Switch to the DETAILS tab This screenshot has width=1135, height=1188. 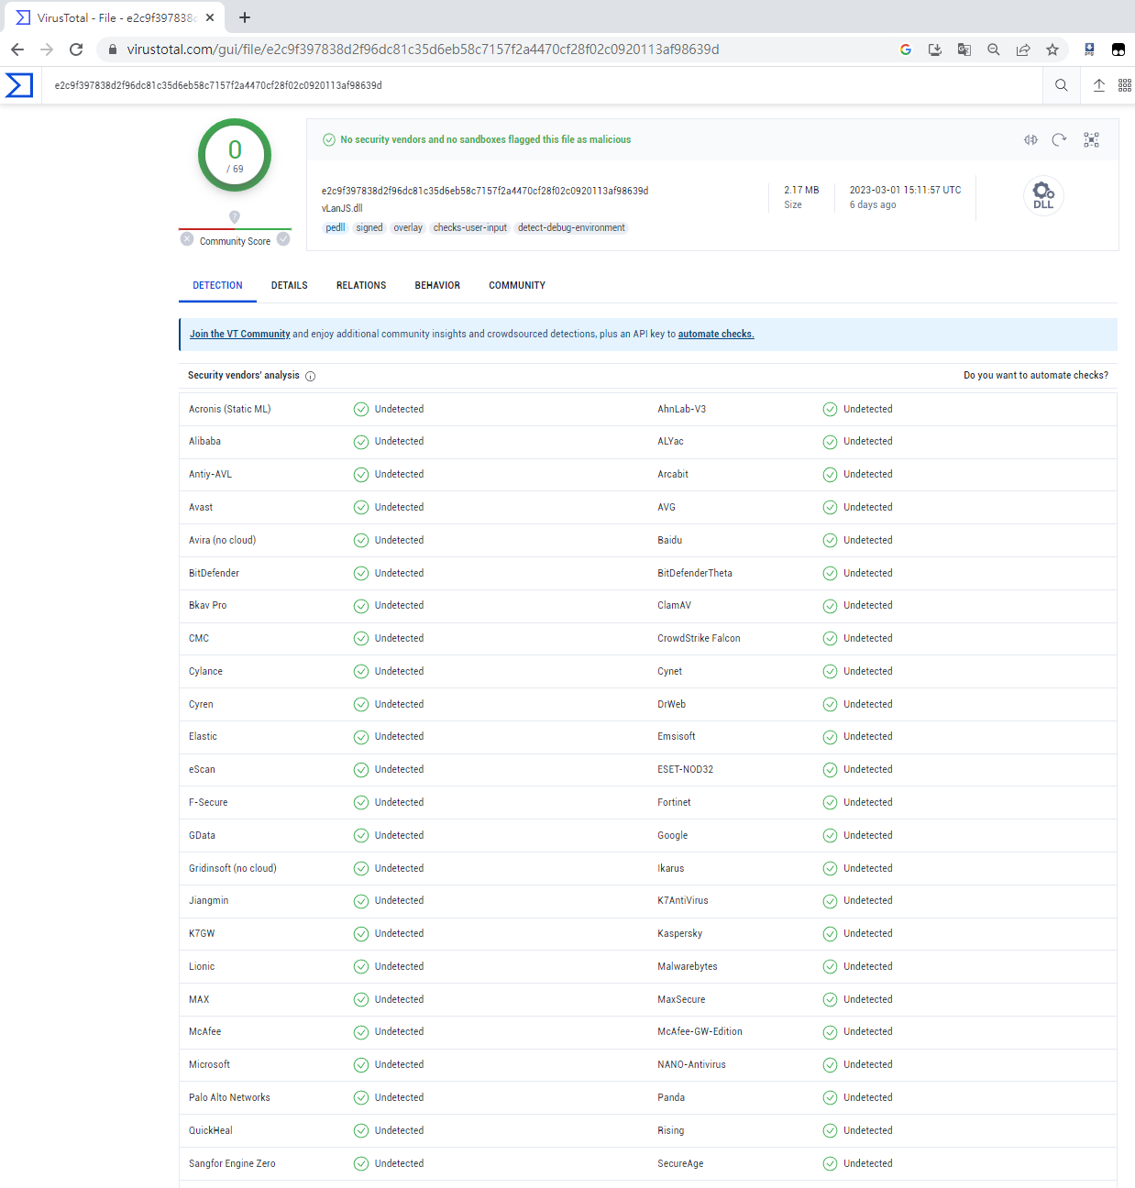pyautogui.click(x=289, y=286)
